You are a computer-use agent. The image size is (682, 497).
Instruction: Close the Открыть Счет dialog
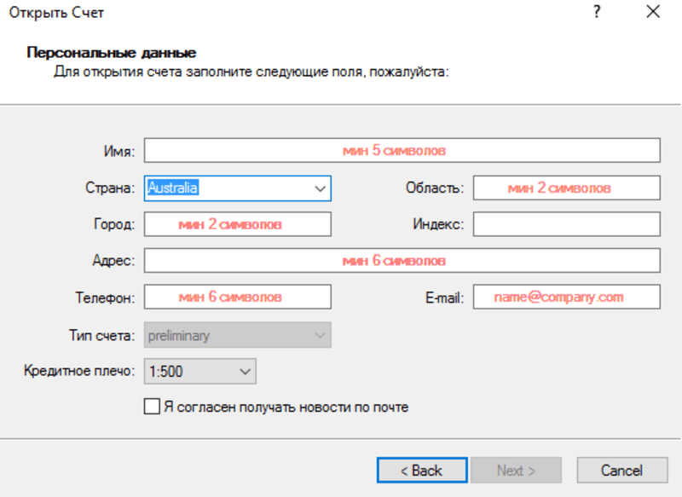(653, 12)
